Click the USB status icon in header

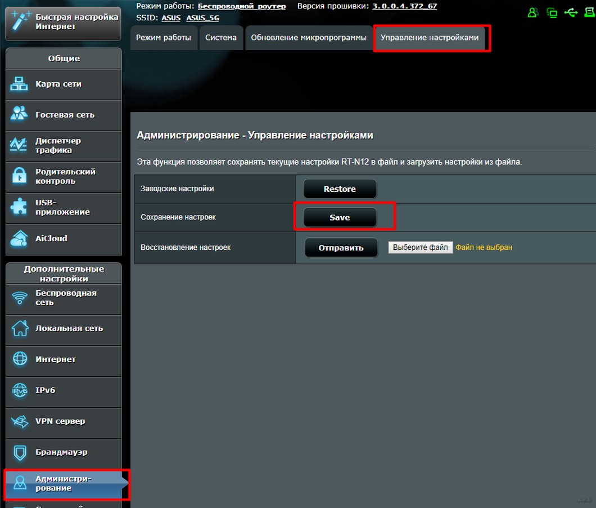click(x=571, y=13)
